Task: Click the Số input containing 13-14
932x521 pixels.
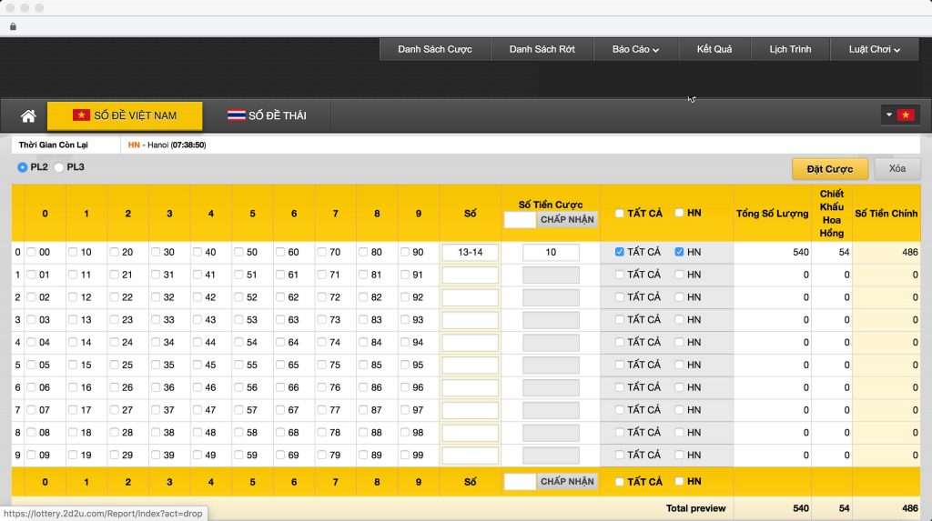Action: click(x=470, y=252)
